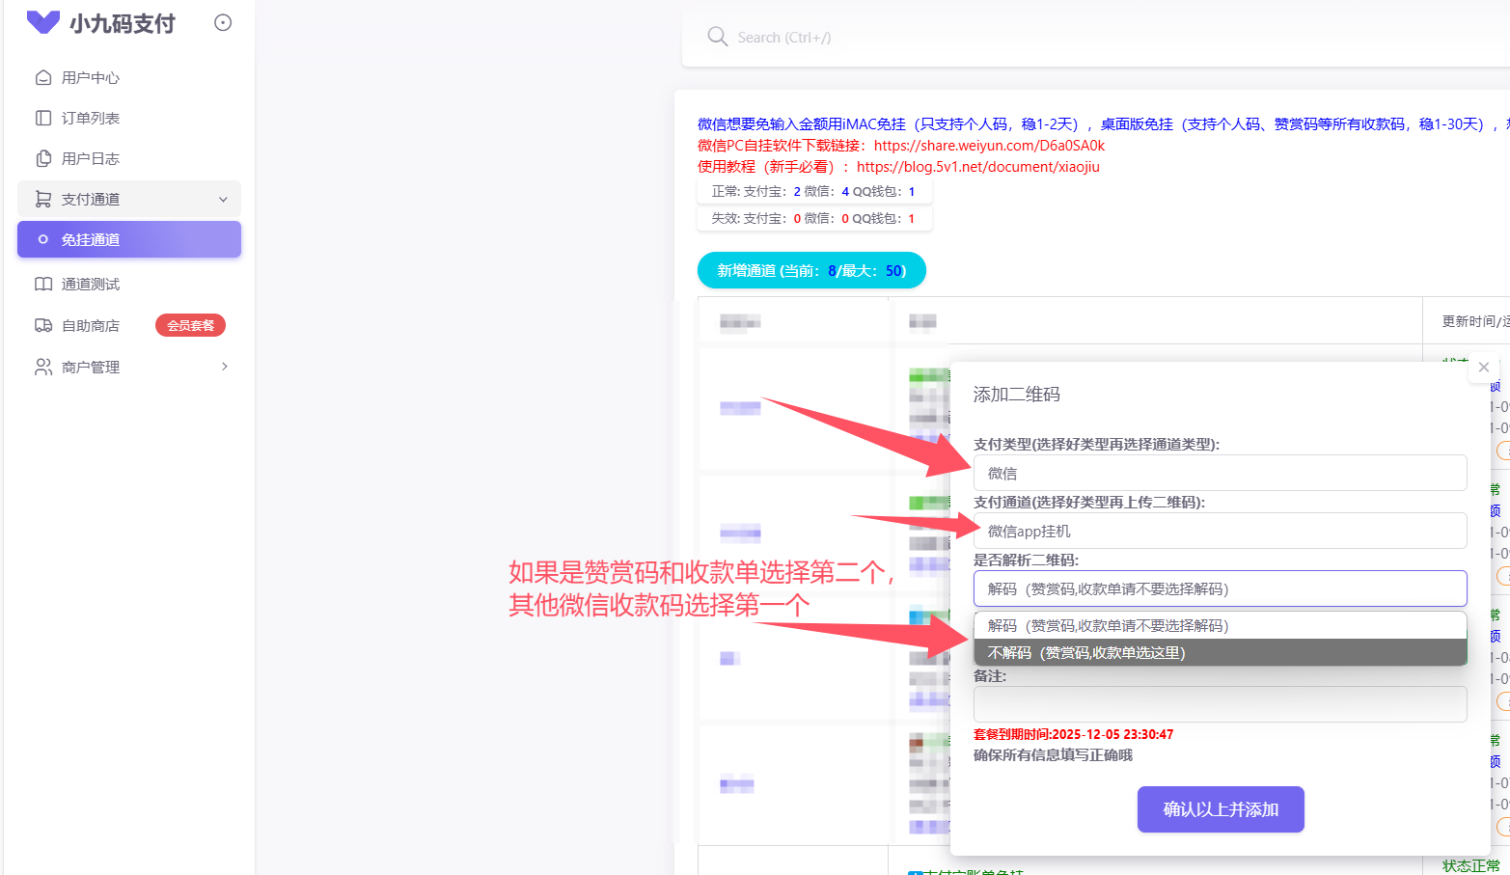
Task: Click the 新增通道 button
Action: click(811, 270)
